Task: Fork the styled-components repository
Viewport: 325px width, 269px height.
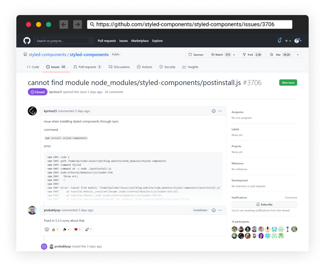Action: pos(252,55)
